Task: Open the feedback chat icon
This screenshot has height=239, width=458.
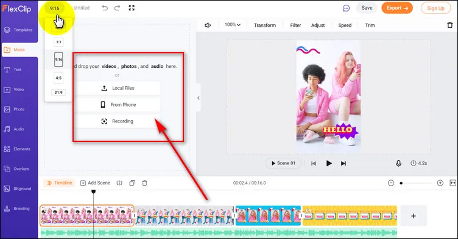Action: coord(346,8)
